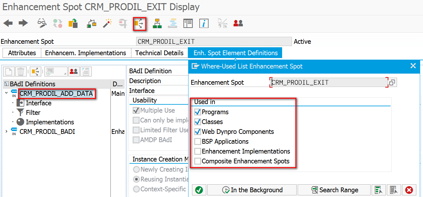
Task: Collapse the CRM_PRODIL_ADD_DATA tree node
Action: pos(6,93)
